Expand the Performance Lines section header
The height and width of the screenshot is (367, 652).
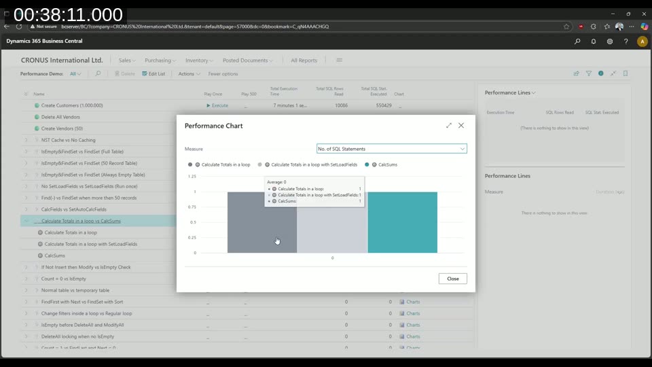510,92
